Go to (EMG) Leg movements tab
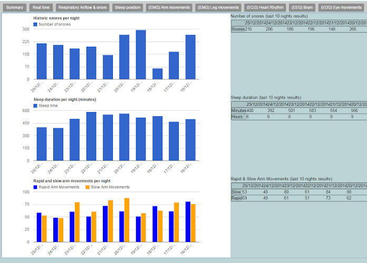The width and height of the screenshot is (367, 263). [x=218, y=7]
